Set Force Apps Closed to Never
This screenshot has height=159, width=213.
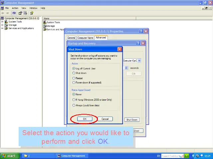click(77, 94)
